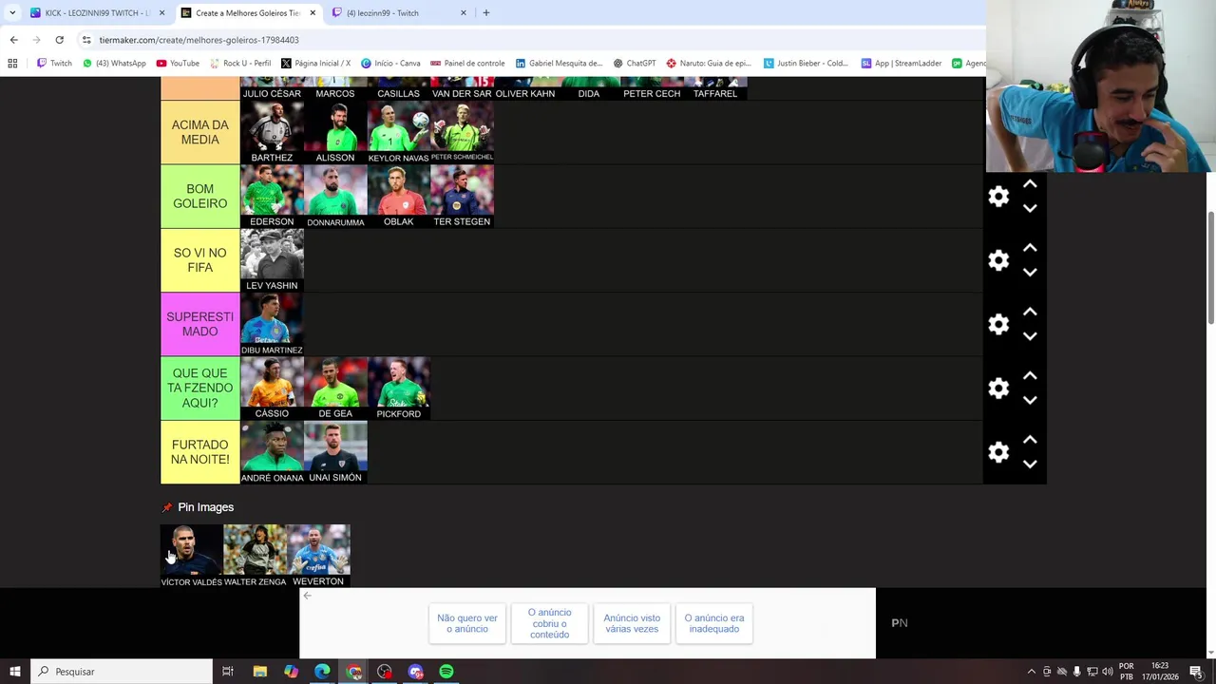Select Walter Zenga image in Pin Images
This screenshot has width=1216, height=684.
point(255,556)
